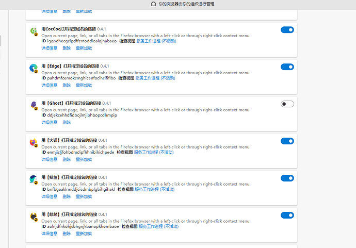Image resolution: width=356 pixels, height=248 pixels.
Task: Click the 火狐 Firefox extension icon
Action: (x=34, y=142)
